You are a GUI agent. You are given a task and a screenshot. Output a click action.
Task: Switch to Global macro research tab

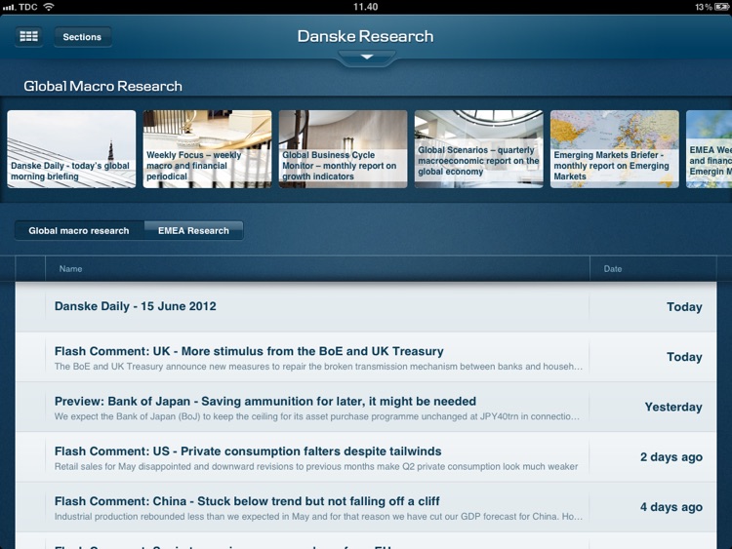tap(79, 230)
